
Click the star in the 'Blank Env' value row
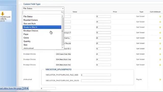(x=160, y=49)
